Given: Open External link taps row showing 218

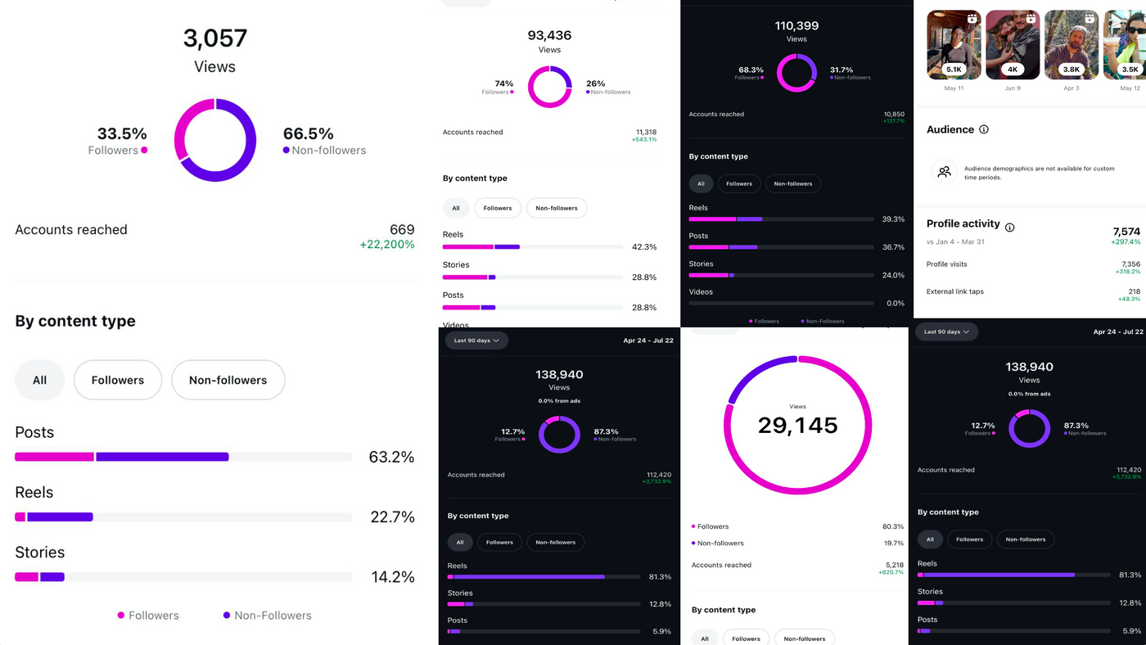Looking at the screenshot, I should [x=1033, y=292].
